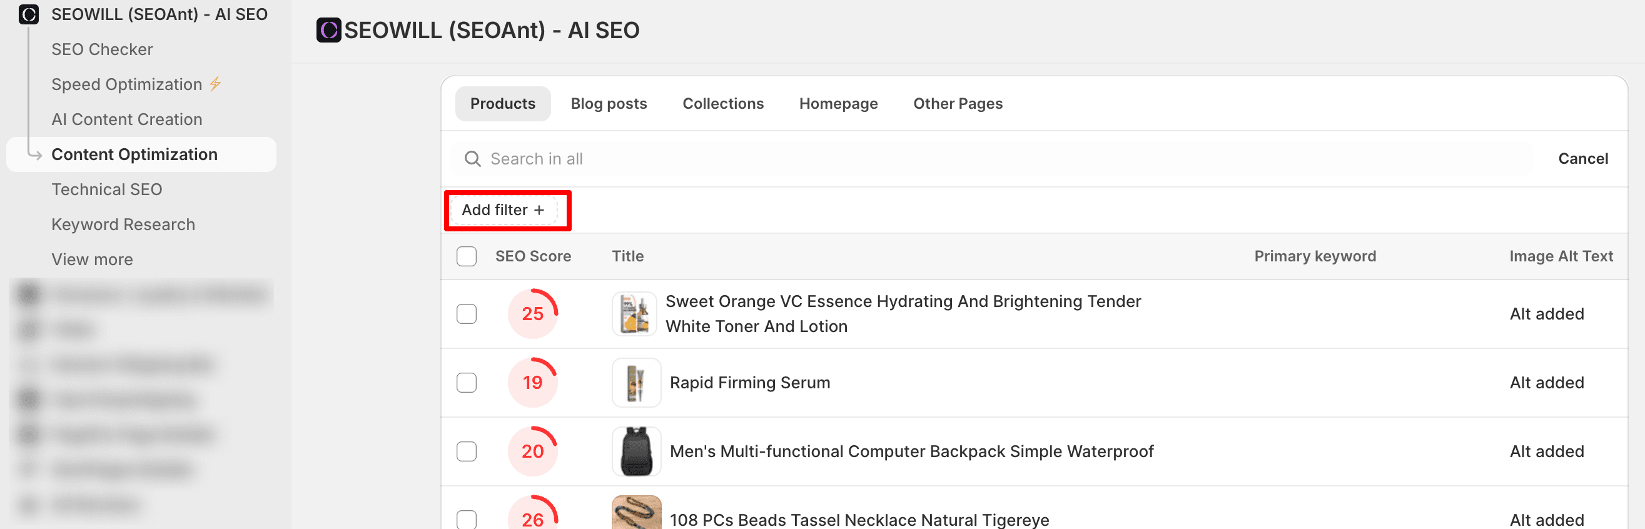The width and height of the screenshot is (1645, 529).
Task: Check the Sweet Orange VC Essence row
Action: pyautogui.click(x=466, y=313)
